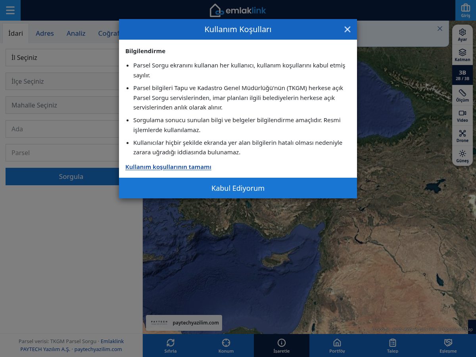Click the emlaklink logo
This screenshot has width=476, height=357.
coord(238,10)
